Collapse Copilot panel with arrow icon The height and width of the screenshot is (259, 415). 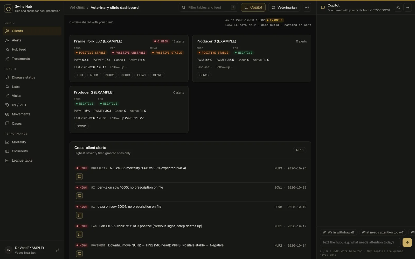(408, 8)
